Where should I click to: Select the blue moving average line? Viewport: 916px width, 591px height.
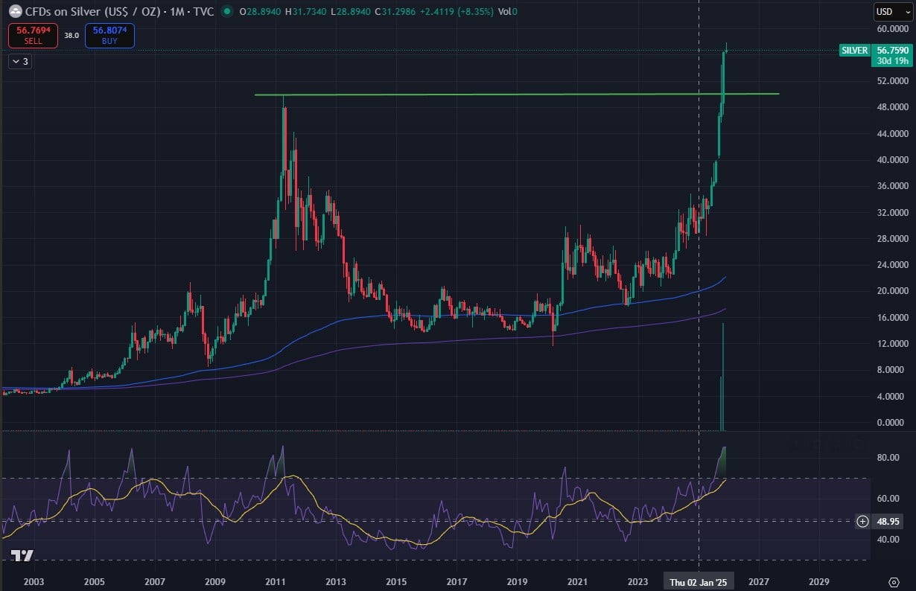[x=447, y=315]
